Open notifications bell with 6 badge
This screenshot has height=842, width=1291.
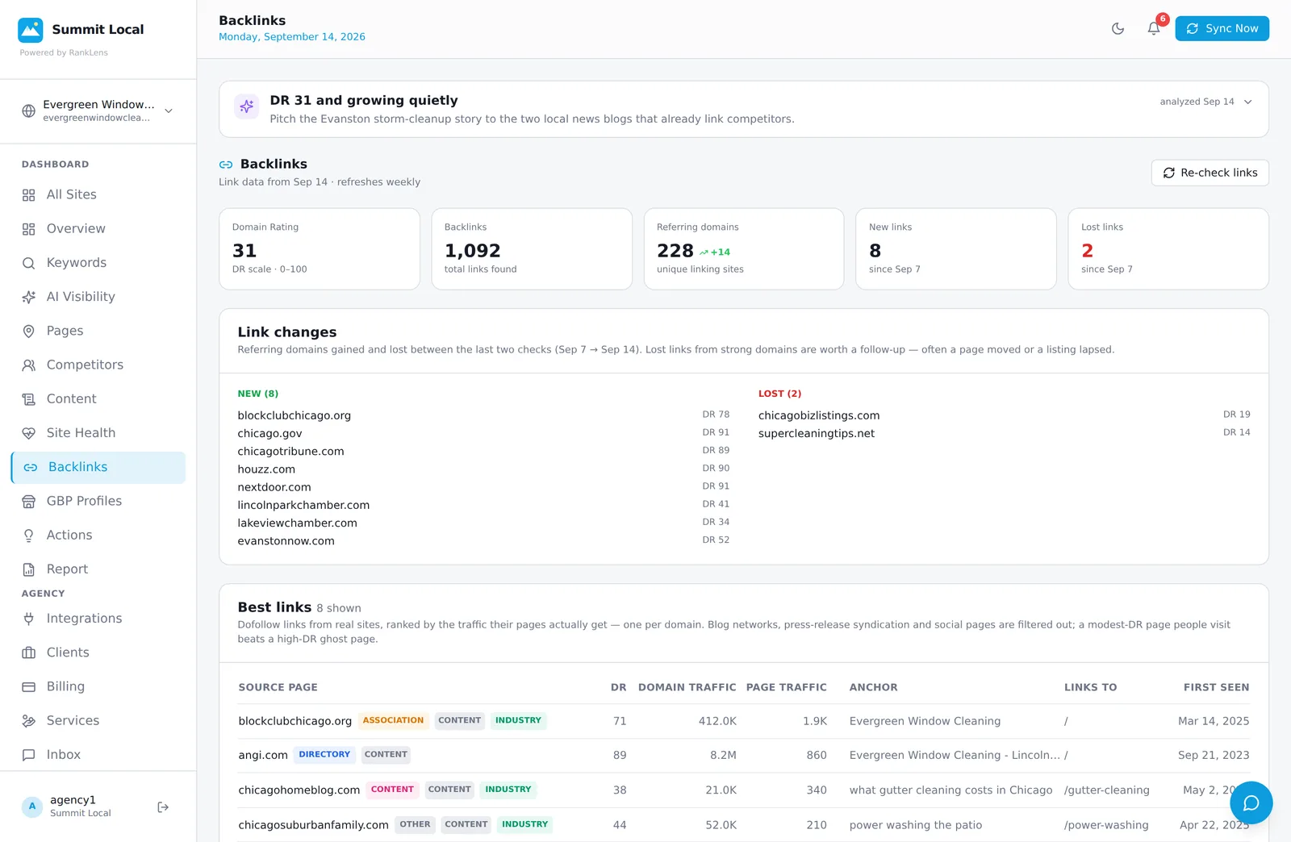(x=1154, y=28)
